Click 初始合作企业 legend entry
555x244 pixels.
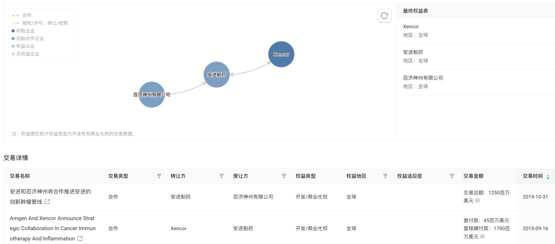click(x=28, y=38)
